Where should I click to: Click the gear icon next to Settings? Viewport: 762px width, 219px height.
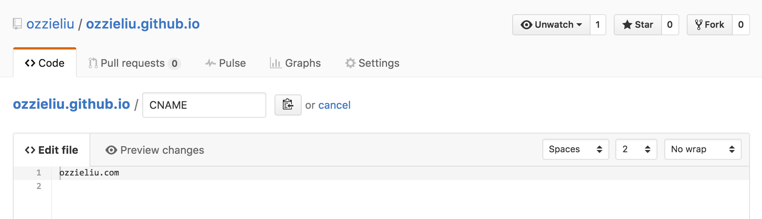[x=350, y=63]
